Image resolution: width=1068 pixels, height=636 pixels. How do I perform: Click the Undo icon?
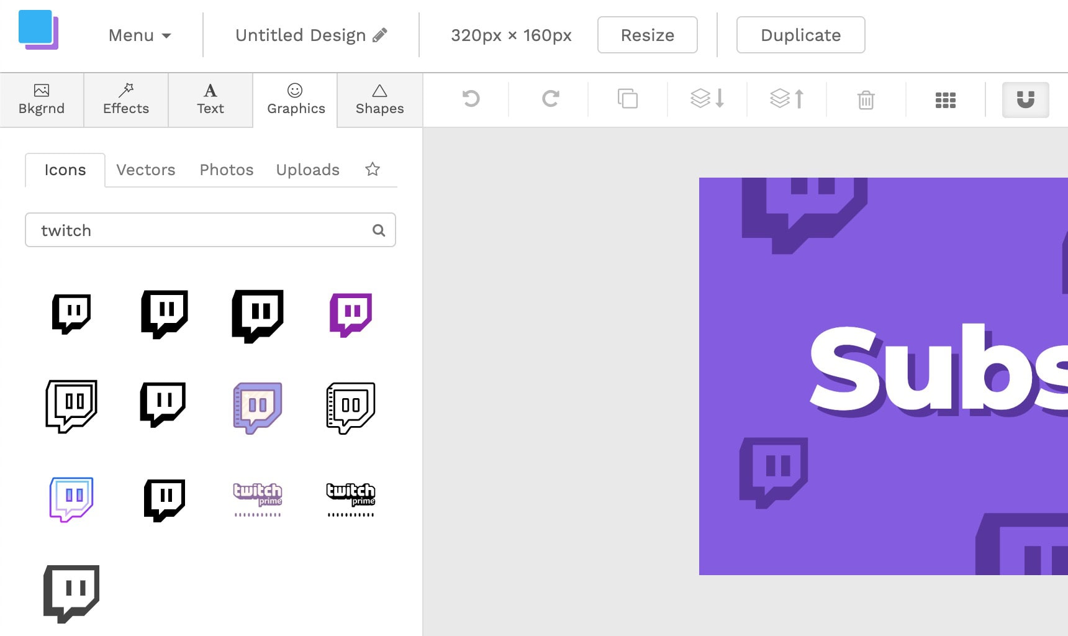(x=471, y=99)
